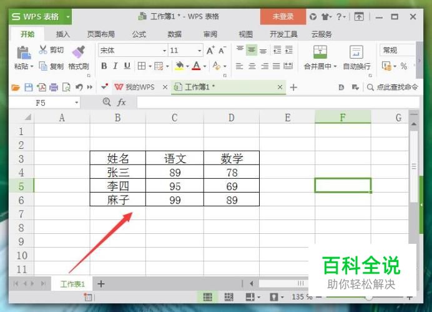The height and width of the screenshot is (312, 432).
Task: Select the Format Painter (格式刷) brush
Action: tap(79, 52)
